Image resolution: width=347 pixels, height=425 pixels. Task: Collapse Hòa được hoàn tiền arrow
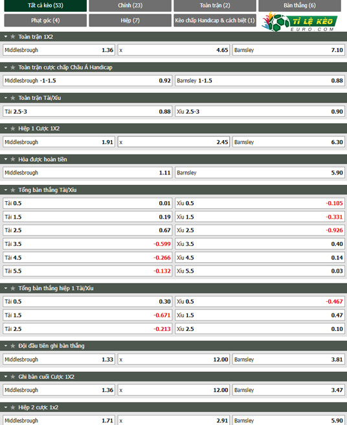click(6, 160)
